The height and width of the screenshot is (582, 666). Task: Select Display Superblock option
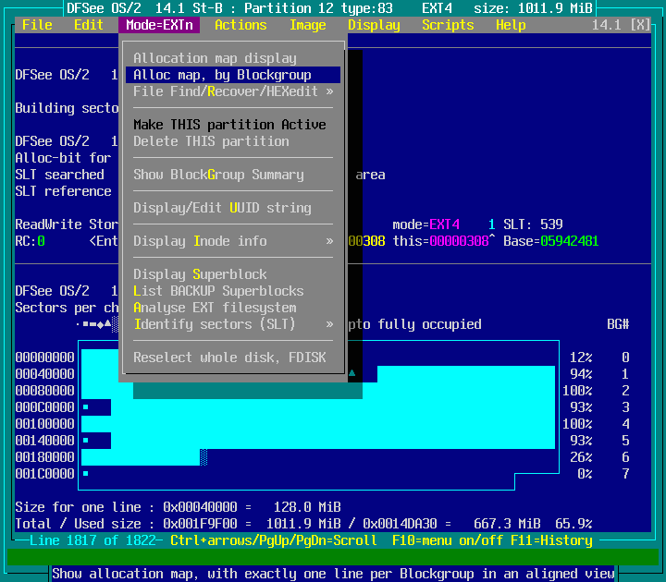tap(200, 274)
